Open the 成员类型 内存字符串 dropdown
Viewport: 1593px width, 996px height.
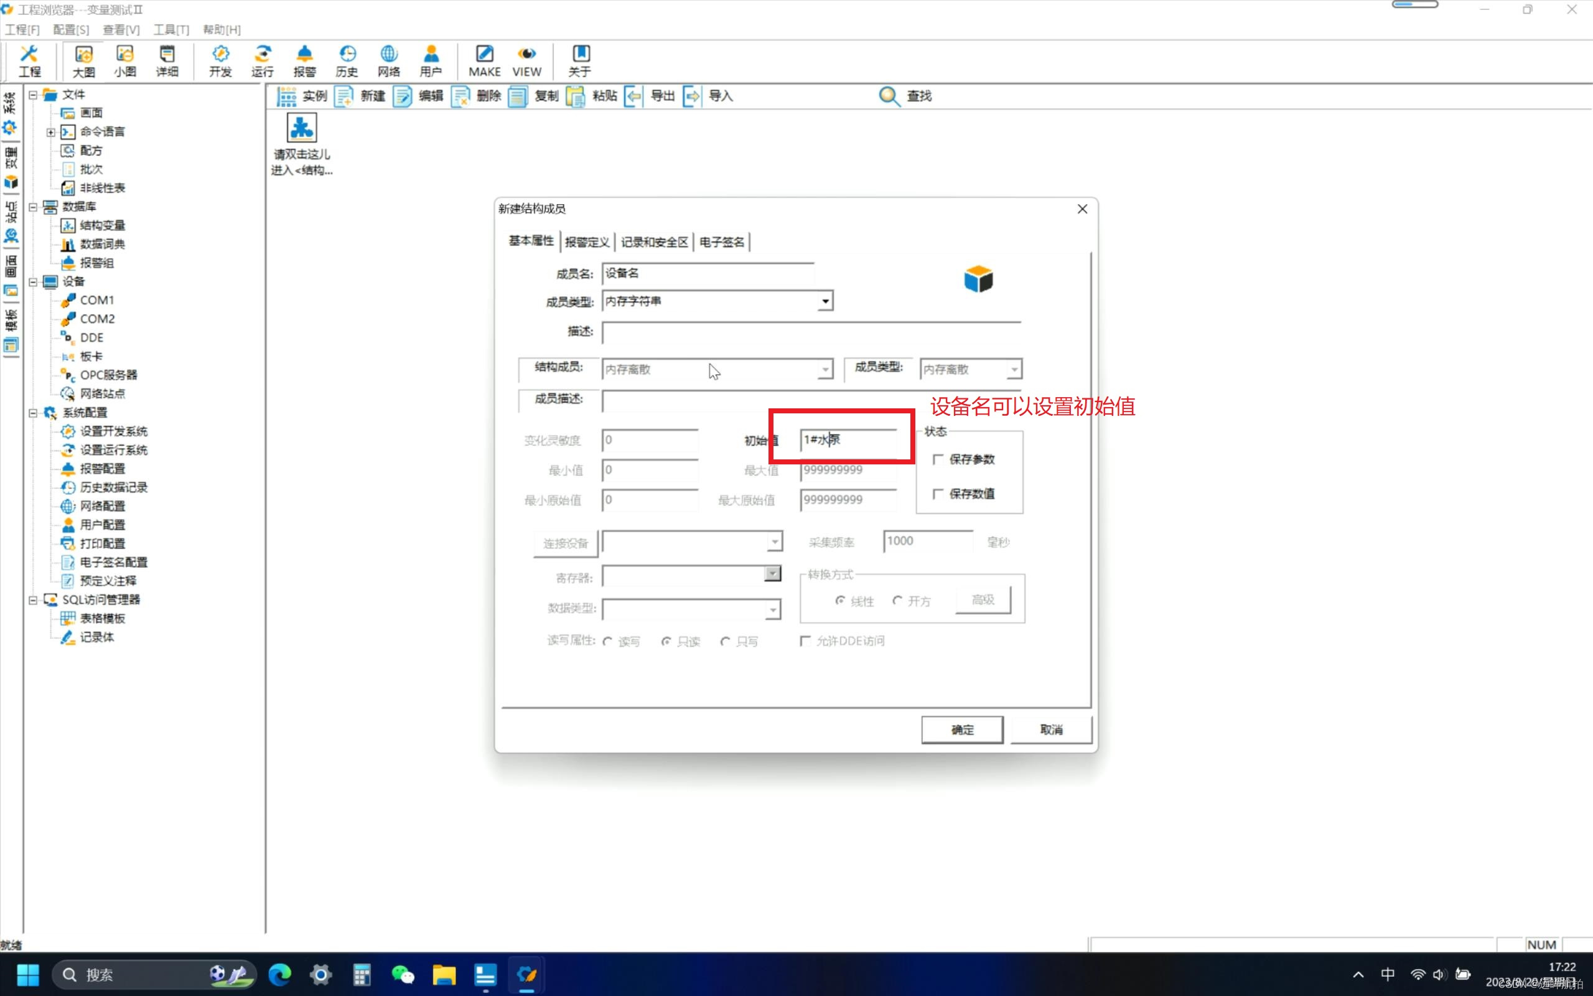[x=825, y=302]
